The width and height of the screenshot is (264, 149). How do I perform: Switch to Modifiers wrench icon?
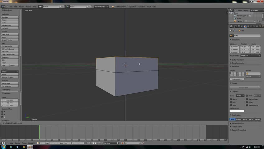(251, 26)
